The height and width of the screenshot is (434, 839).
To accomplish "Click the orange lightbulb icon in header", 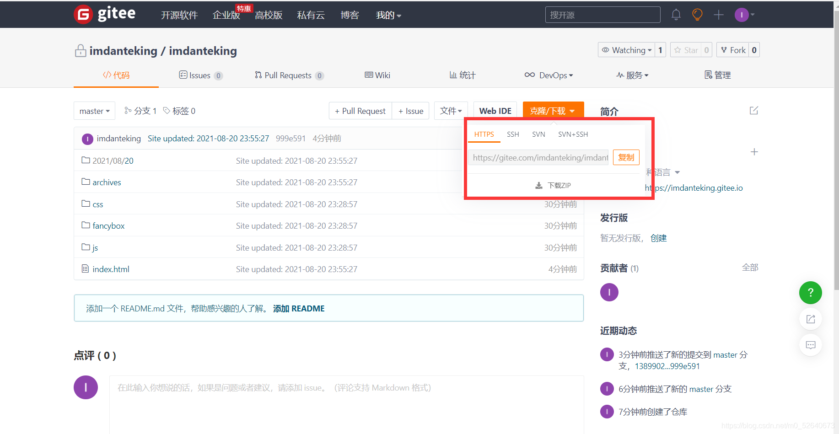I will pos(697,15).
